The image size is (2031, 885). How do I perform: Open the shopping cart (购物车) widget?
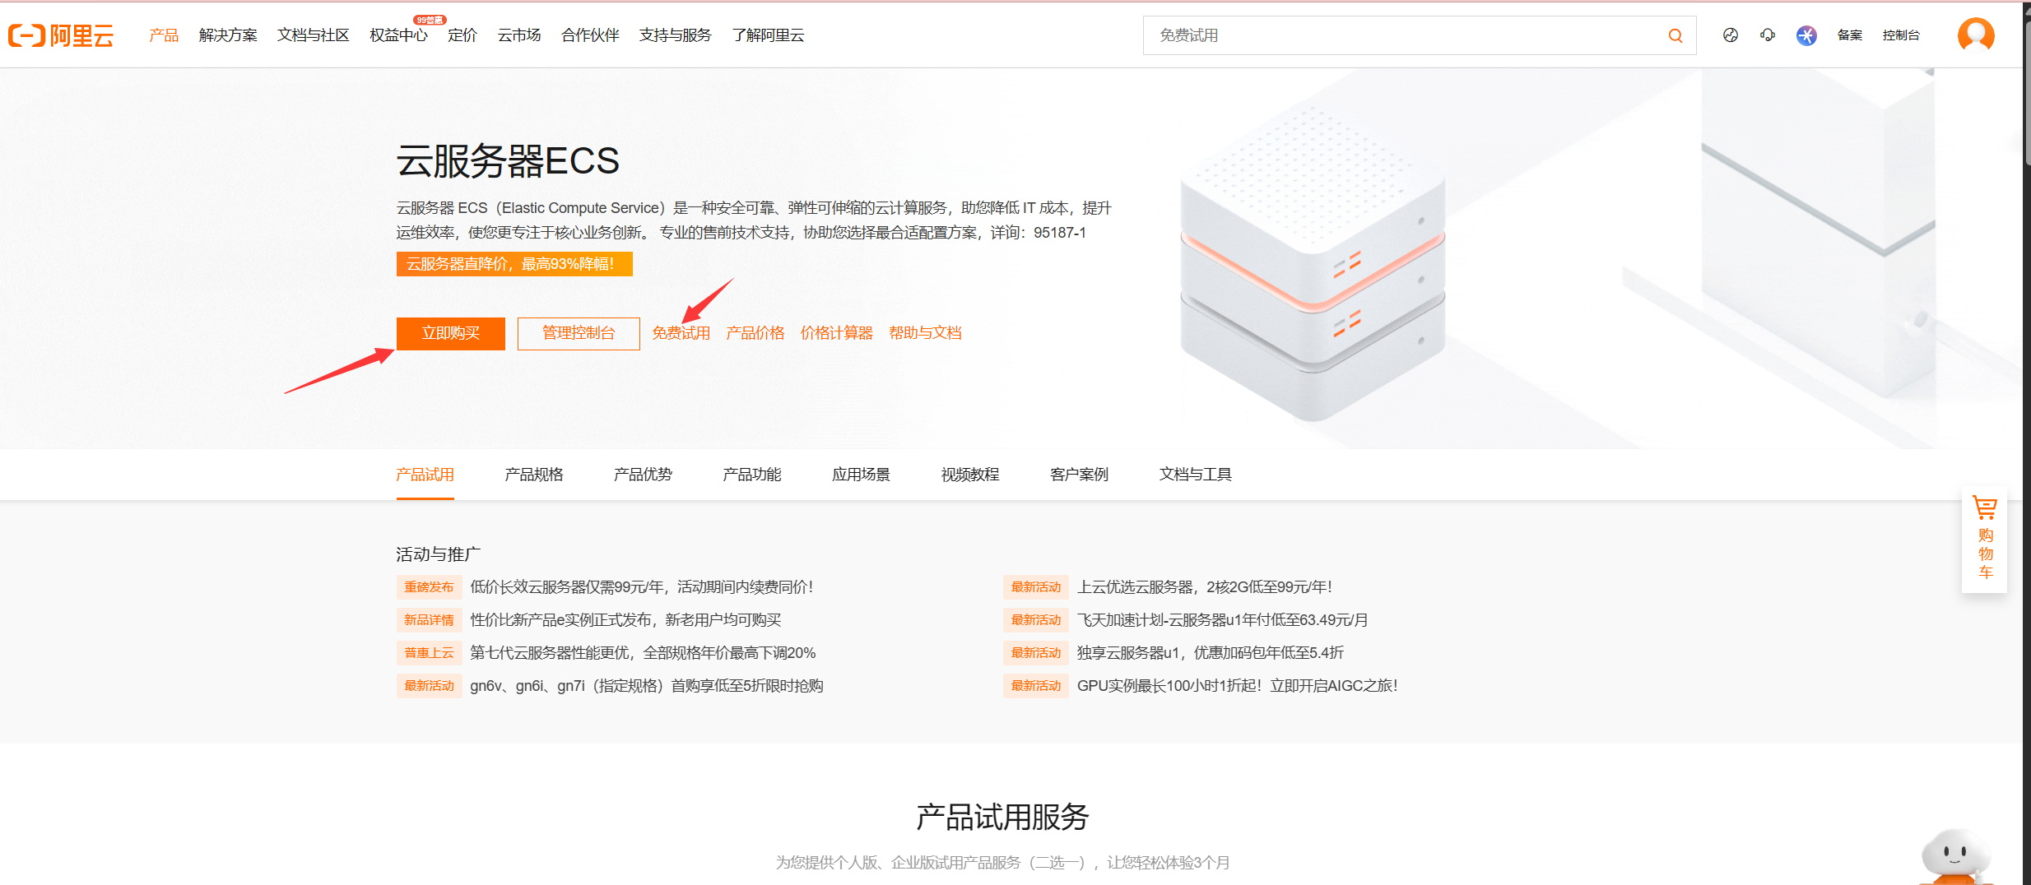tap(1985, 539)
